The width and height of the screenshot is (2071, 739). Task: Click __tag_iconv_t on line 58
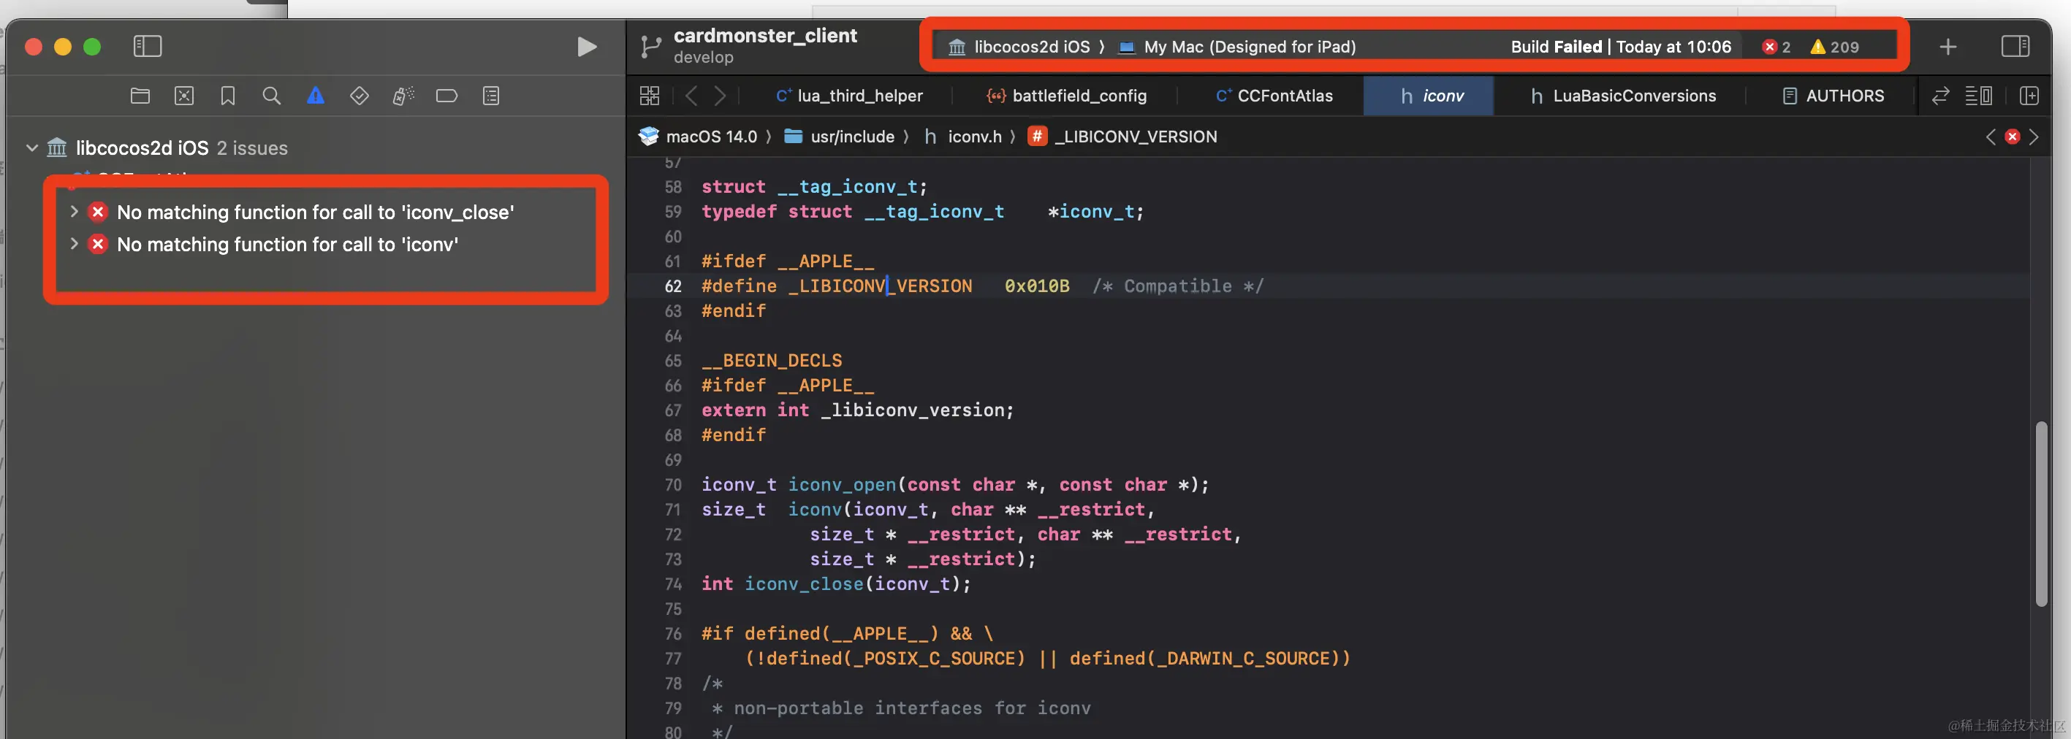coord(848,186)
